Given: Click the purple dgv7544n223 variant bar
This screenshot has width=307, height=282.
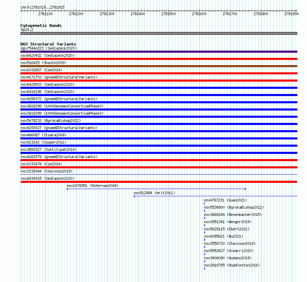Looking at the screenshot, I should pyautogui.click(x=159, y=52).
